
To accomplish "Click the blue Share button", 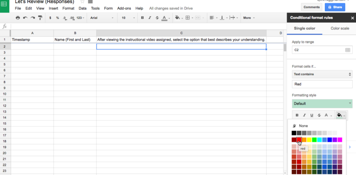I will [x=335, y=7].
